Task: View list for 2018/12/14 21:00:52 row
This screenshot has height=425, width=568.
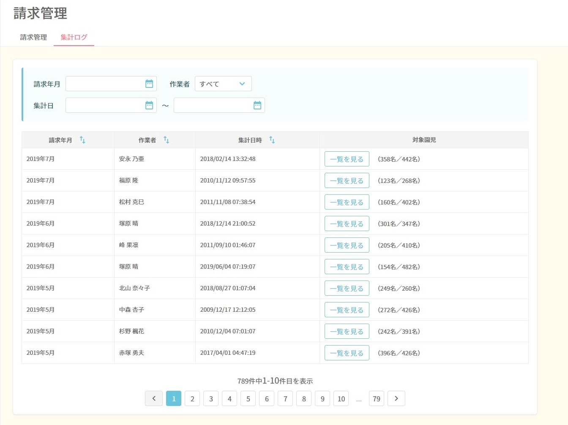Action: [x=347, y=223]
